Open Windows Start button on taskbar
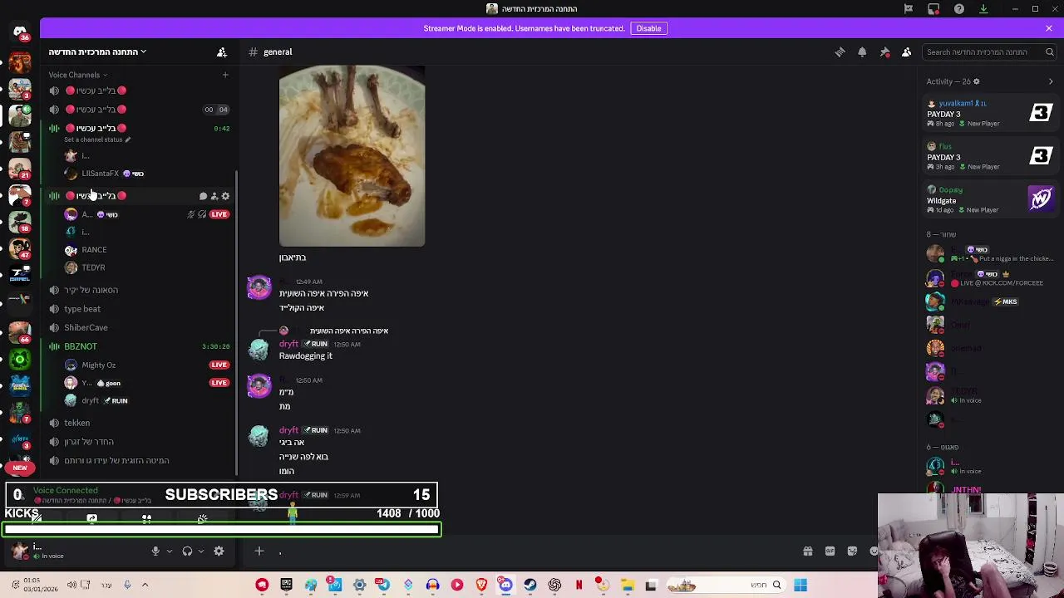 pos(800,585)
